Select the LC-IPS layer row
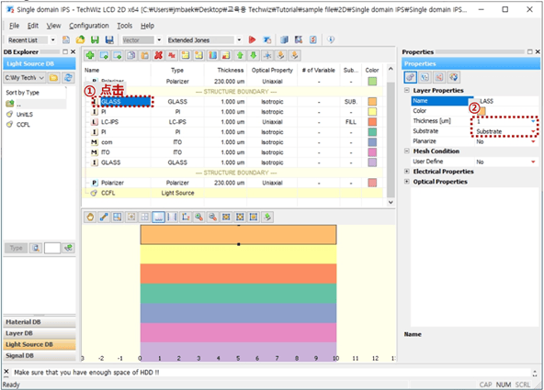This screenshot has height=390, width=544. point(232,122)
